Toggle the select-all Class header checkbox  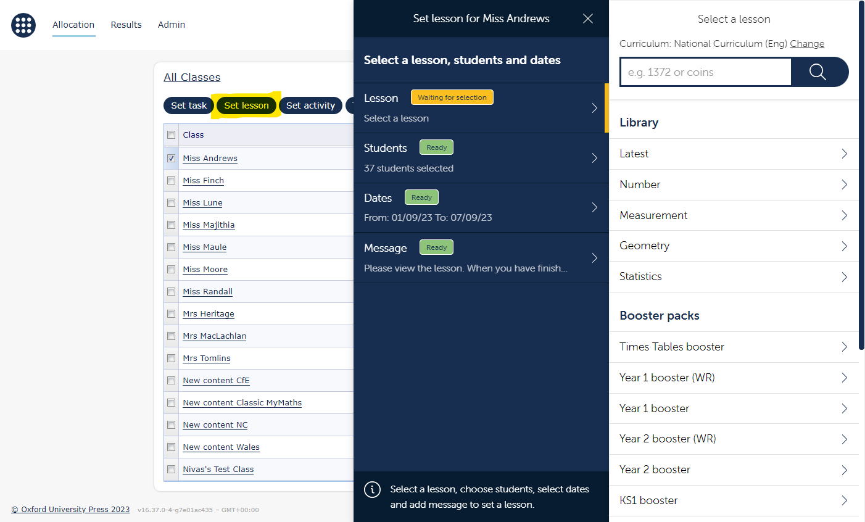click(171, 135)
